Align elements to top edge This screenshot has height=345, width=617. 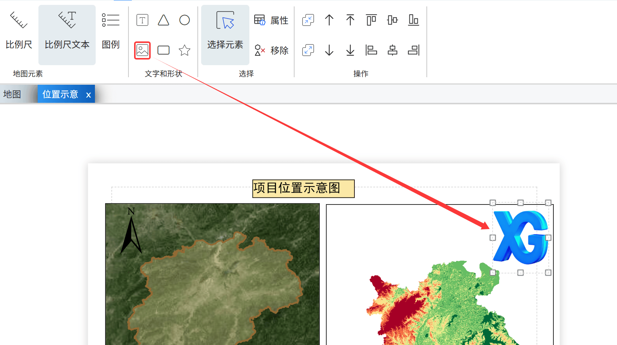click(x=371, y=20)
